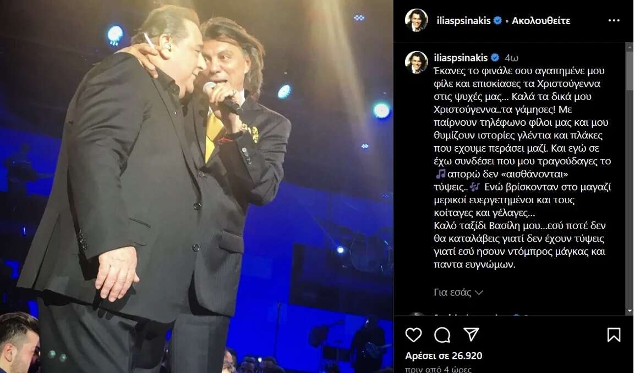The width and height of the screenshot is (640, 373).
Task: Click the 4ω timestamp beside the caption username
Action: click(512, 58)
